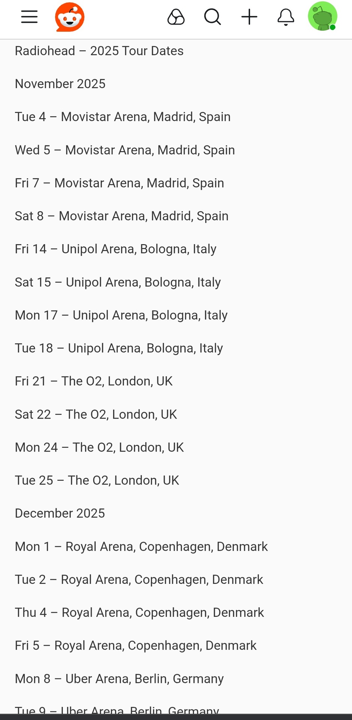Open the hamburger navigation menu
This screenshot has height=720, width=352.
pos(29,17)
